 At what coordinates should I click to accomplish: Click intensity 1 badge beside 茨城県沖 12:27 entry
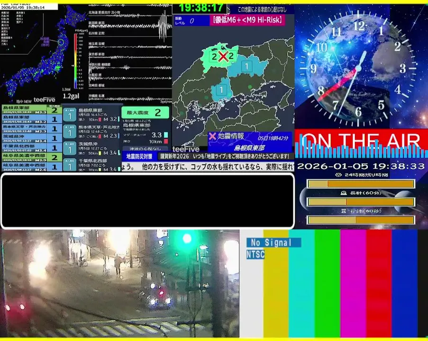pos(70,148)
